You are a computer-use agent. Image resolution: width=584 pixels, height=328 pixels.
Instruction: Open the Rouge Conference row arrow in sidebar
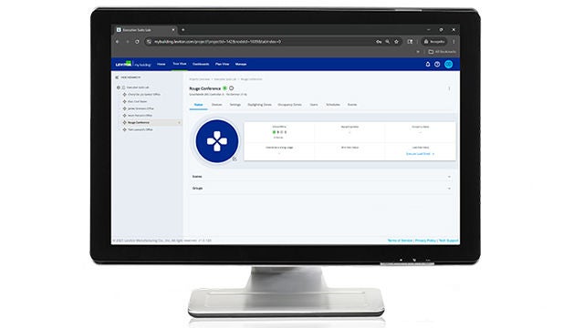coord(179,122)
